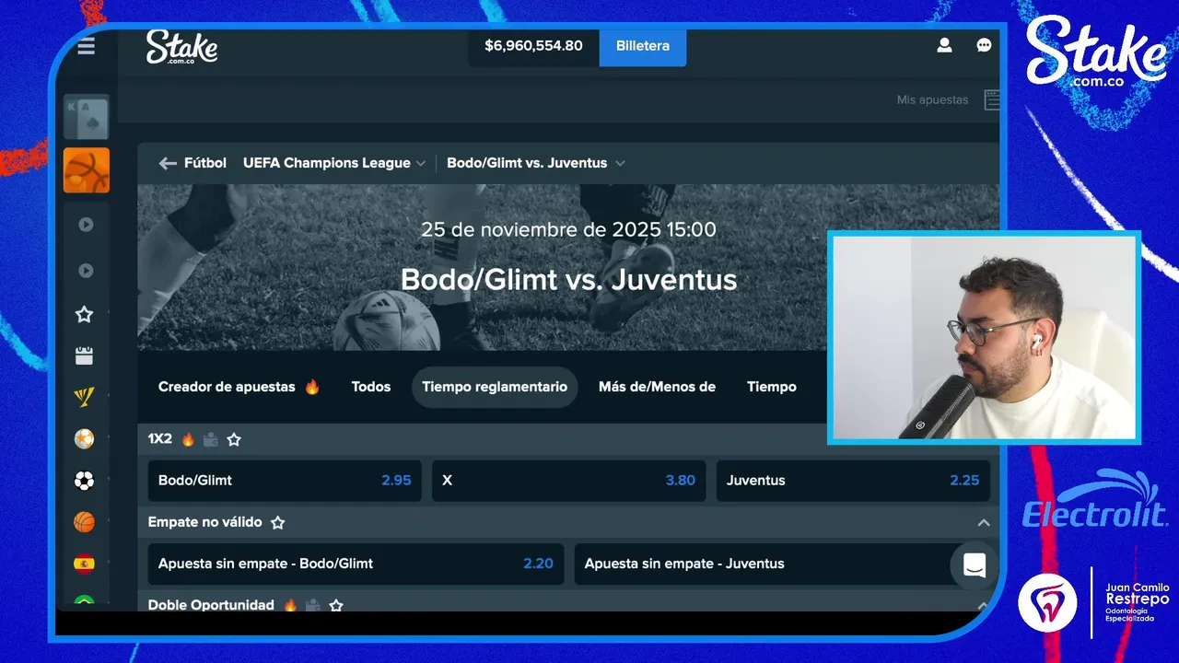Click the 1X2 market heading
This screenshot has height=663, width=1179.
tap(160, 439)
